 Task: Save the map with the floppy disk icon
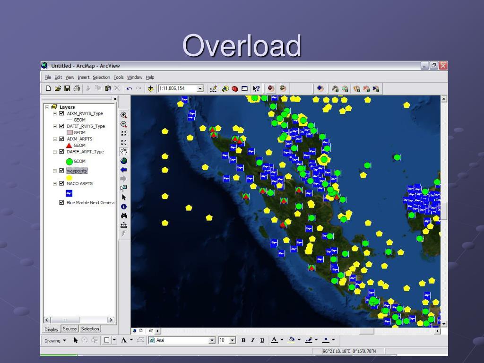tap(67, 88)
